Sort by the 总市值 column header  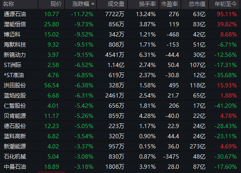click(197, 4)
